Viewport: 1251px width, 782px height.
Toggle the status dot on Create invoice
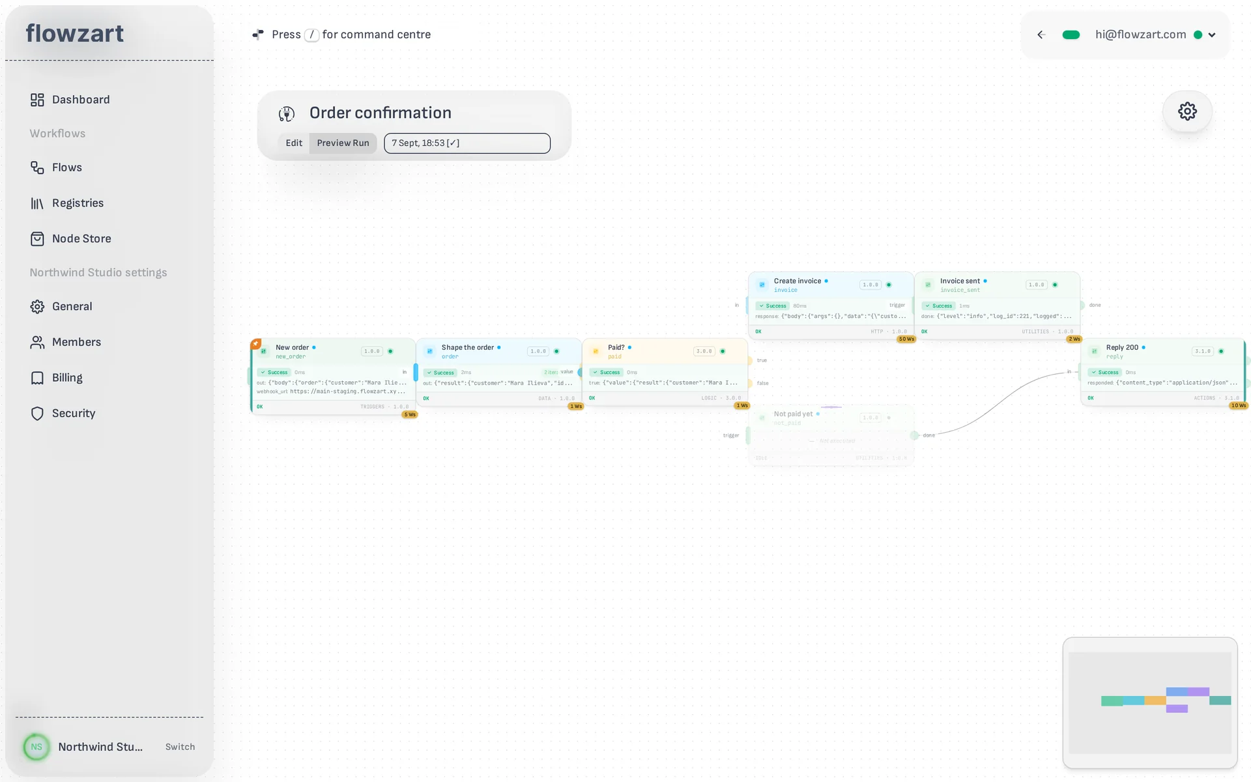pyautogui.click(x=889, y=285)
